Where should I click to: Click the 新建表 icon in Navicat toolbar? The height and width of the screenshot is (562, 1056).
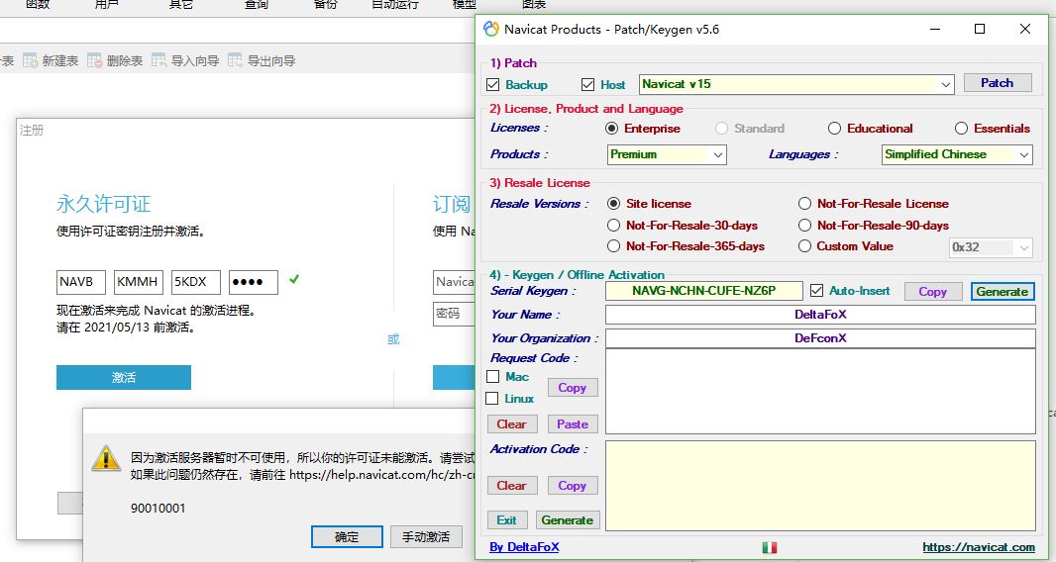31,60
